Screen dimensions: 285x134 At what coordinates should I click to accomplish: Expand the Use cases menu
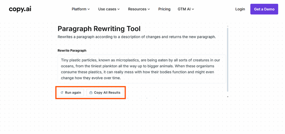[109, 9]
